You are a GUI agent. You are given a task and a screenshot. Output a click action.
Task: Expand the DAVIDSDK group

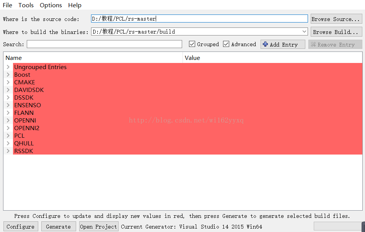(8, 90)
